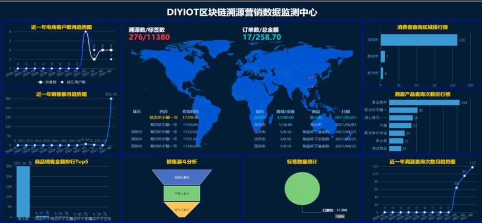Click the 数量/金额 column header
This screenshot has width=482, height=223.
286,111
